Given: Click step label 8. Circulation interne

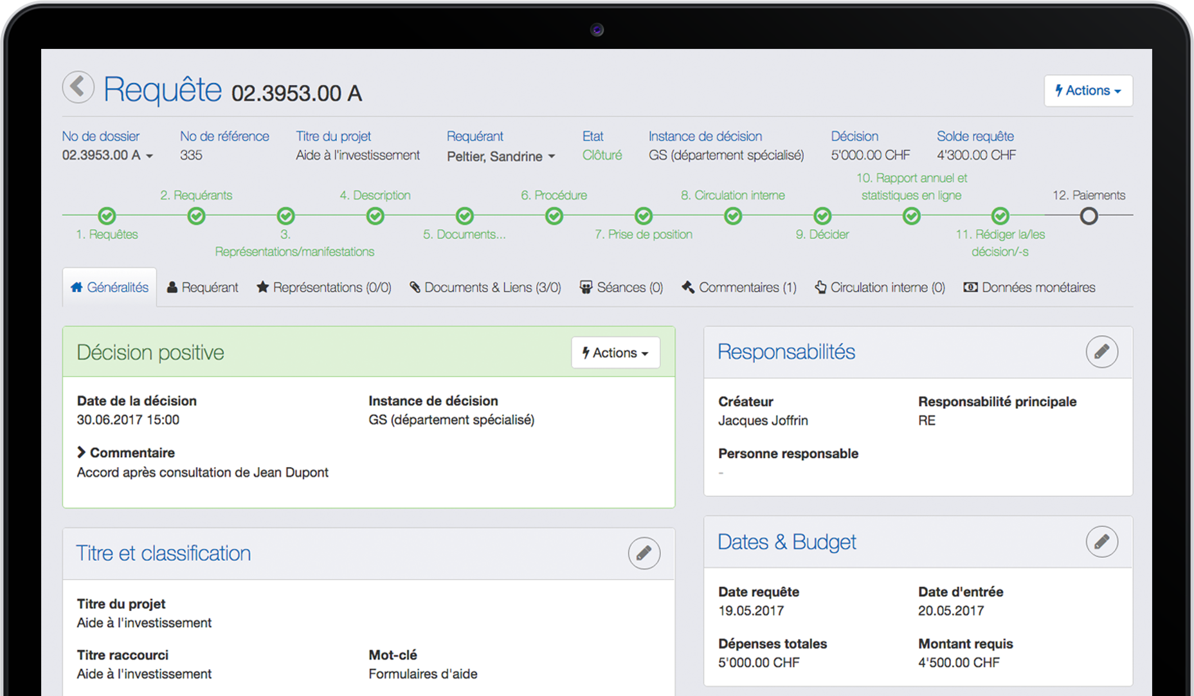Looking at the screenshot, I should pos(732,195).
